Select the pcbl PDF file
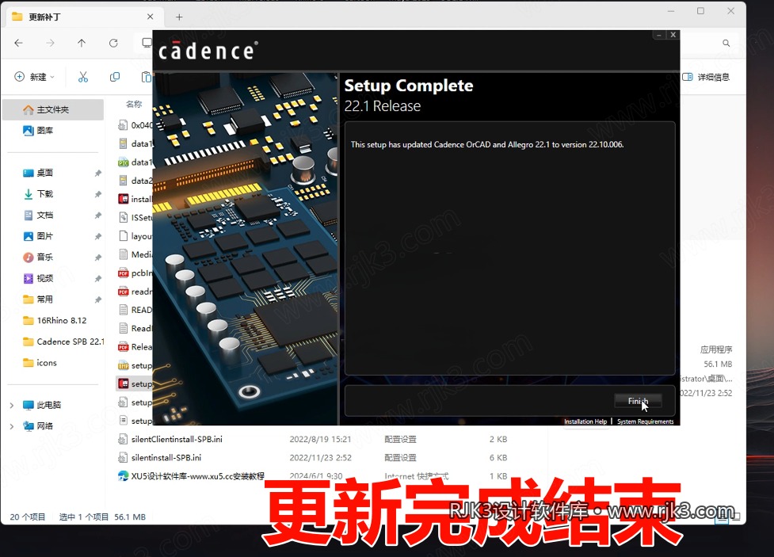Viewport: 774px width, 557px height. [135, 273]
